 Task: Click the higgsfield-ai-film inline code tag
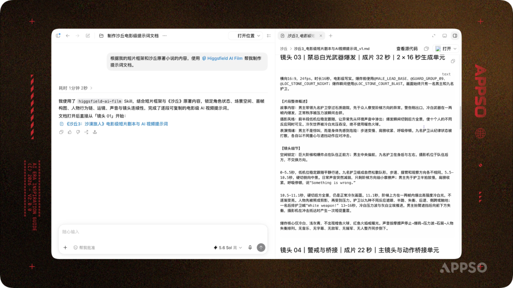(x=100, y=102)
